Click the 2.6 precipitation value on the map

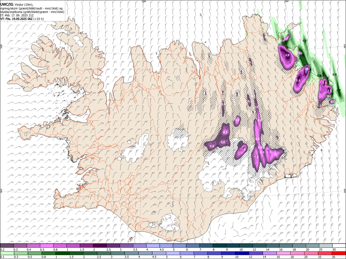point(298,81)
